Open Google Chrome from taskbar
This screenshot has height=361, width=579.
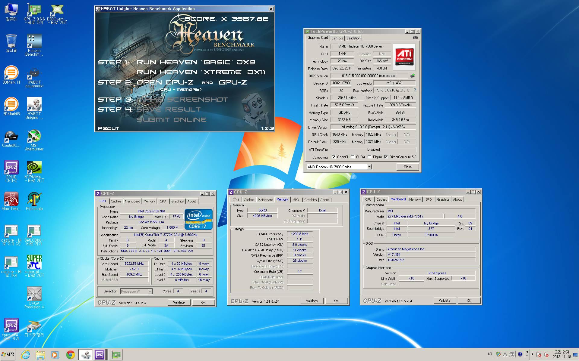click(x=71, y=355)
